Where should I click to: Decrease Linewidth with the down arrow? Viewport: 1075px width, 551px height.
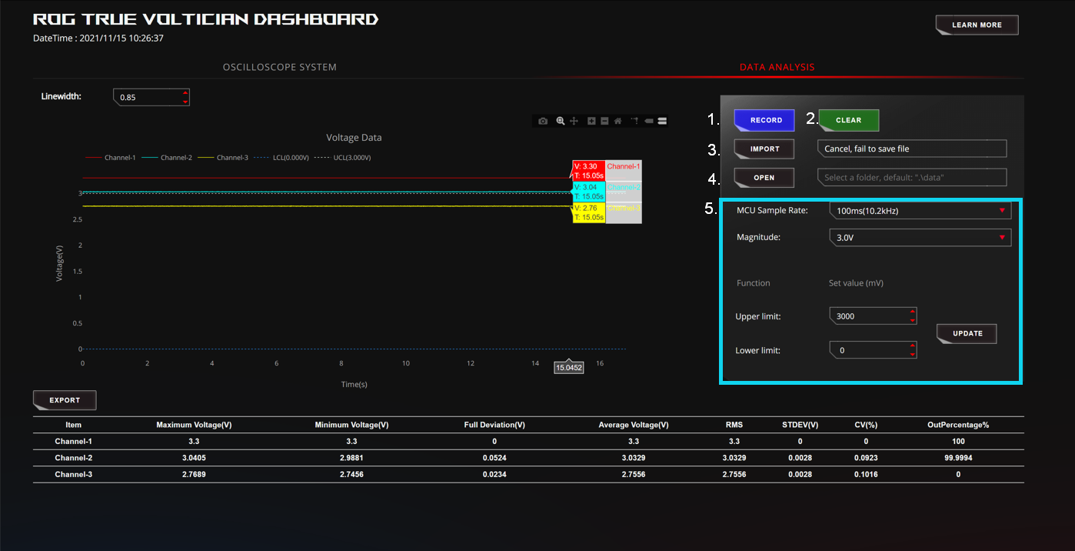(x=185, y=101)
